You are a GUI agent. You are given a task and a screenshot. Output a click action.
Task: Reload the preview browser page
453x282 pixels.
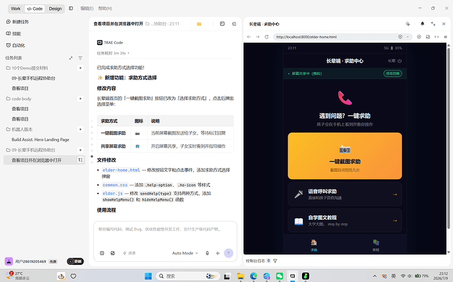click(267, 37)
